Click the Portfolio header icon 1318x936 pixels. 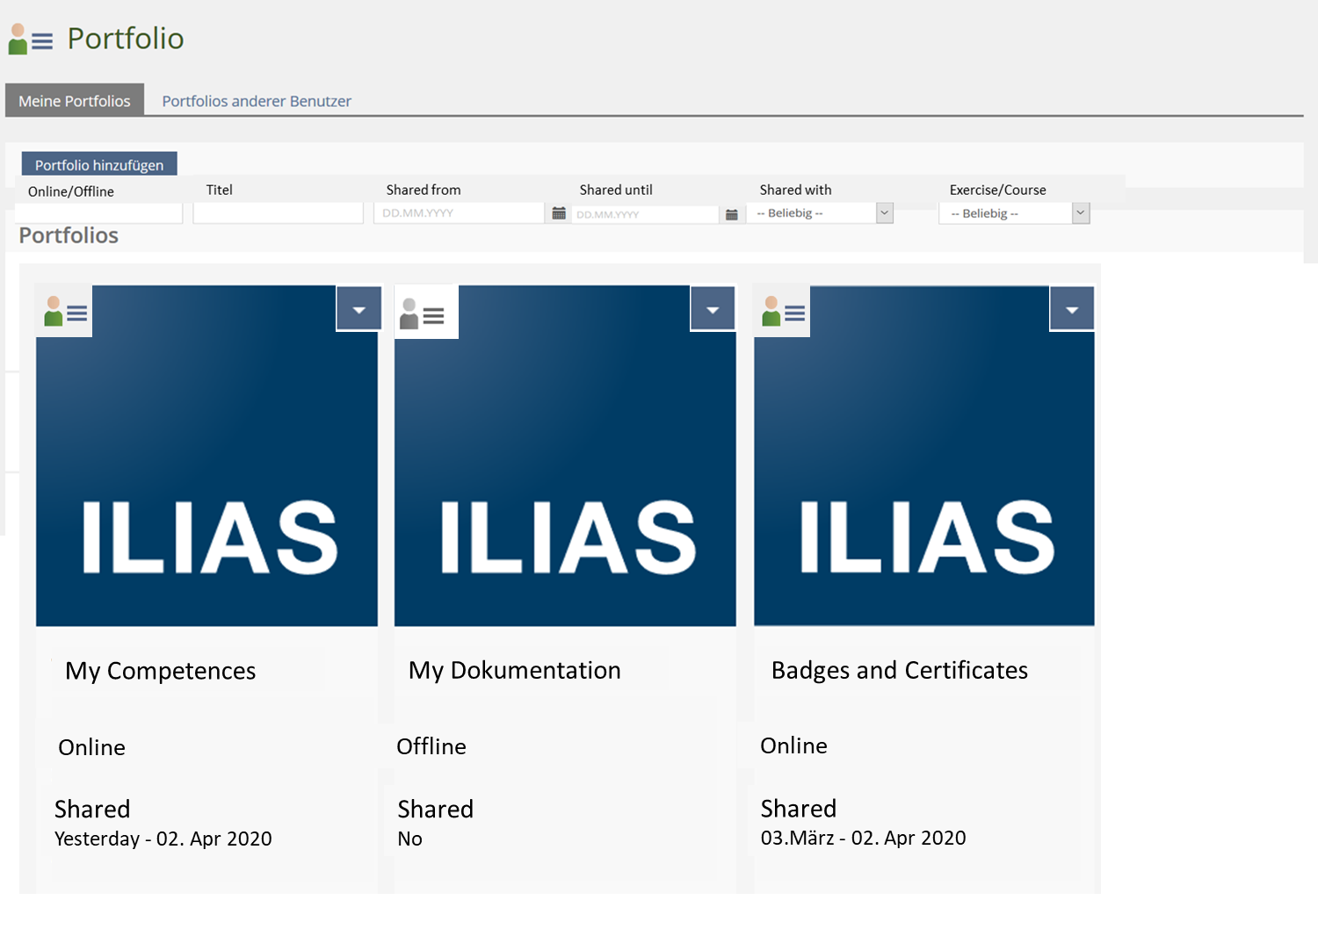[x=30, y=40]
